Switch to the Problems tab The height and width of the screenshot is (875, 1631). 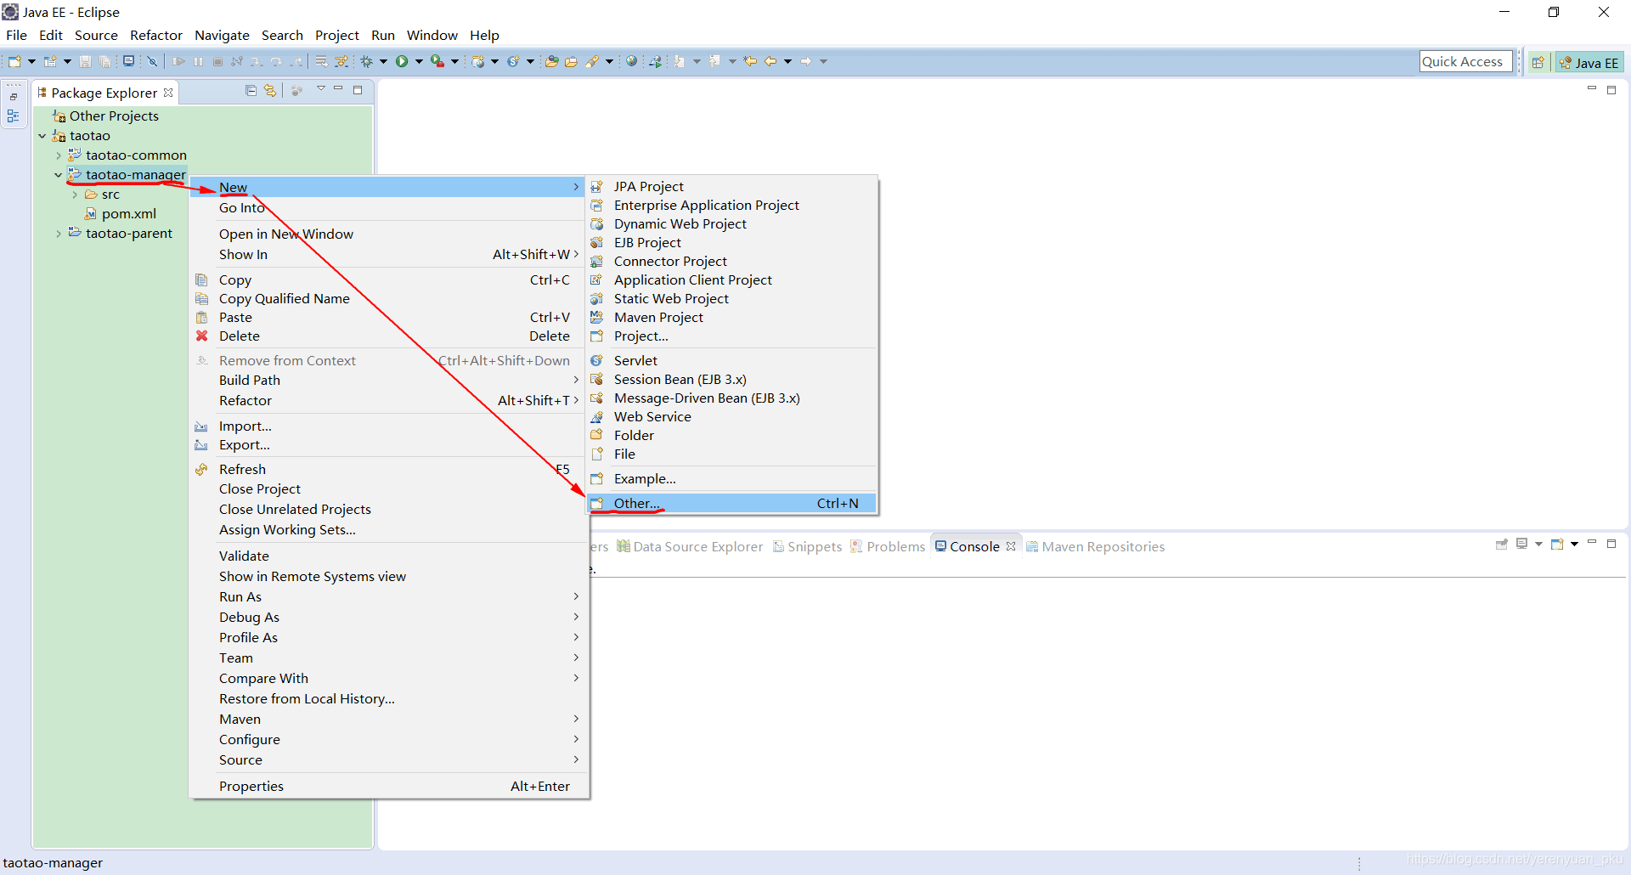888,546
